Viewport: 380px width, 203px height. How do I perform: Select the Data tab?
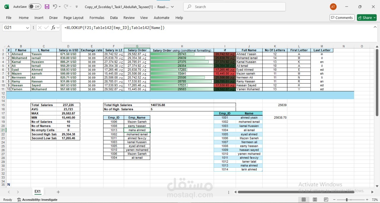[114, 18]
